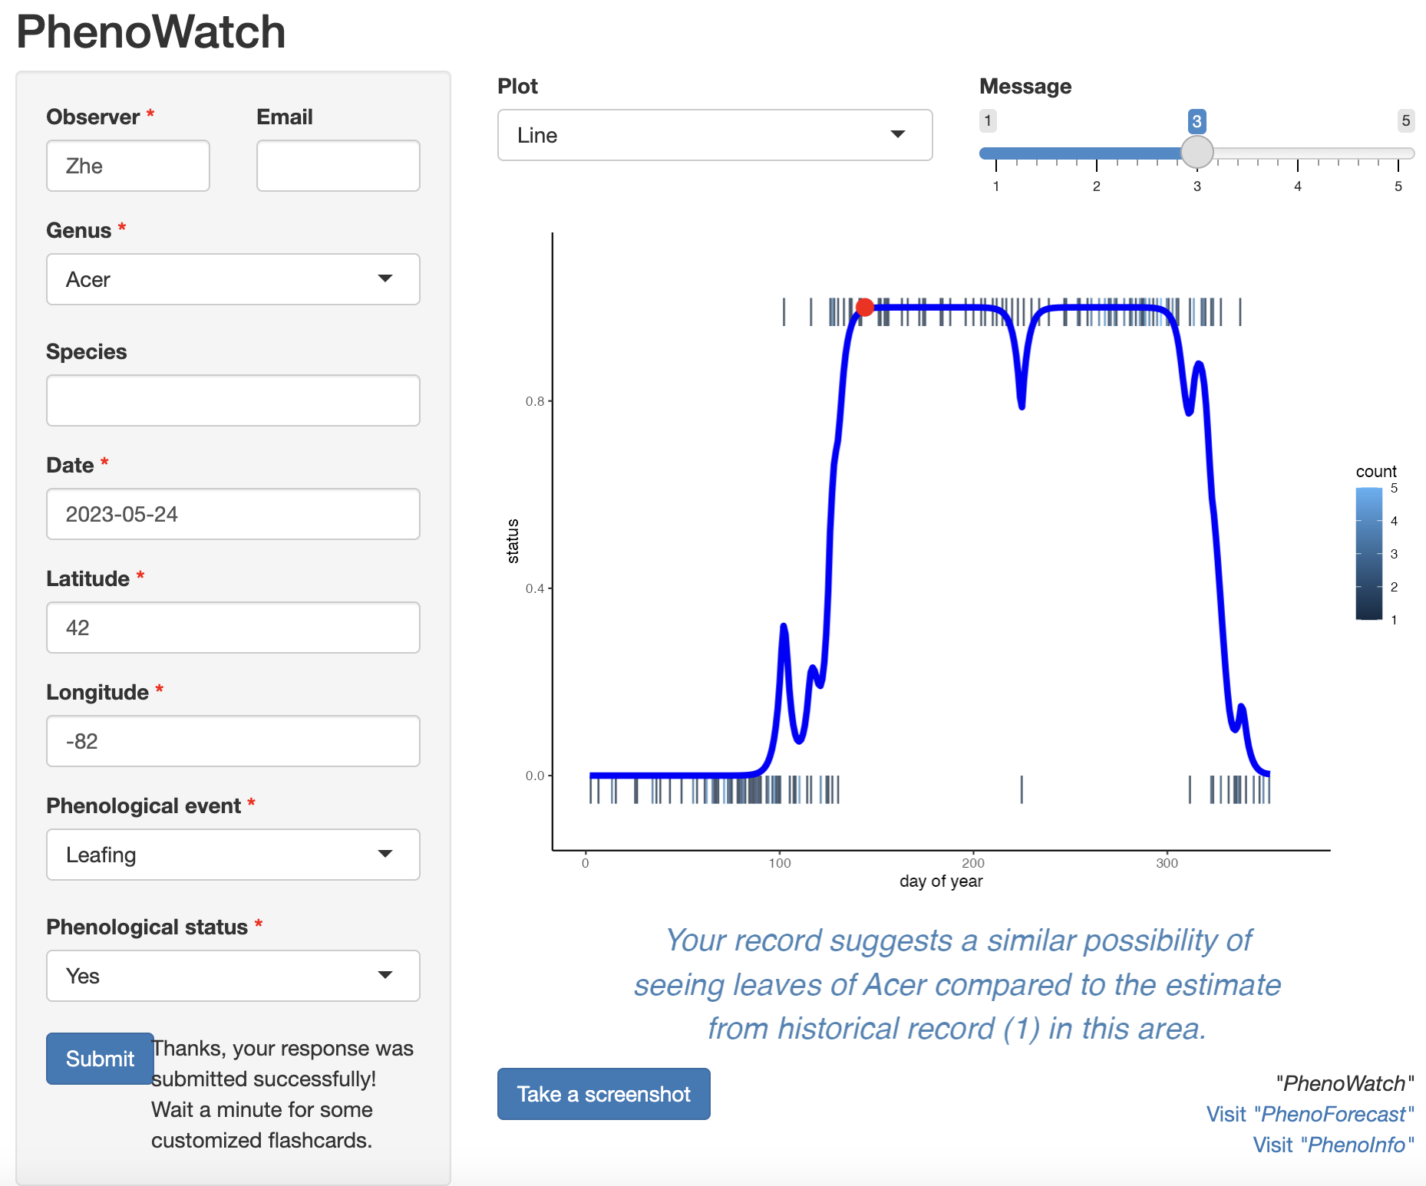Click the Latitude input field
Image resolution: width=1426 pixels, height=1186 pixels.
pyautogui.click(x=233, y=628)
